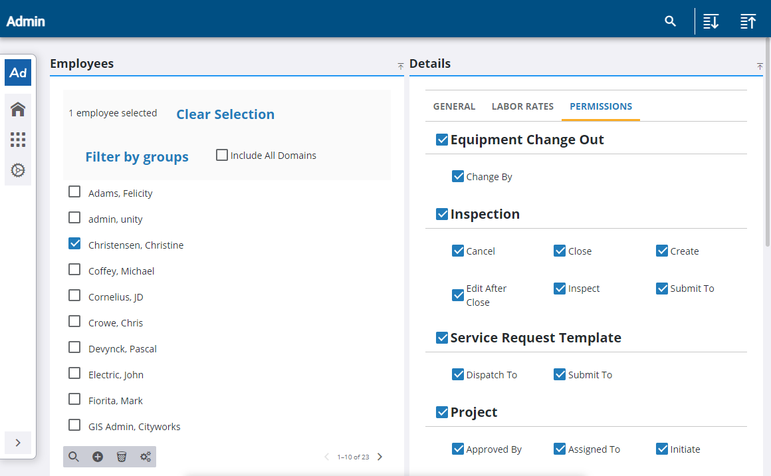
Task: Collapse the Details panel
Action: coord(760,66)
